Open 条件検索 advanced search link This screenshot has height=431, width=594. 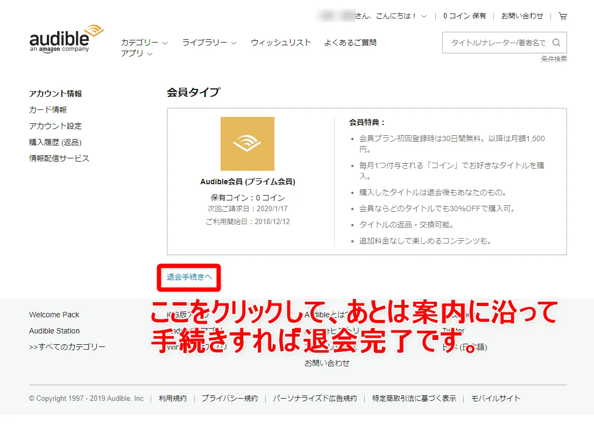pyautogui.click(x=554, y=59)
